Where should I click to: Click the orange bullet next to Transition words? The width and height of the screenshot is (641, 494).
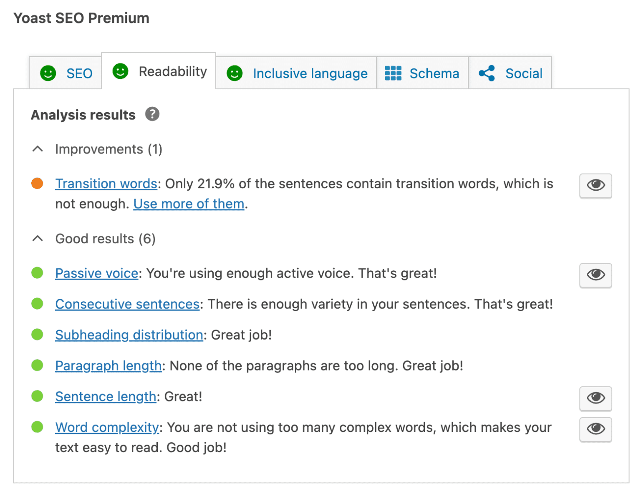tap(37, 183)
